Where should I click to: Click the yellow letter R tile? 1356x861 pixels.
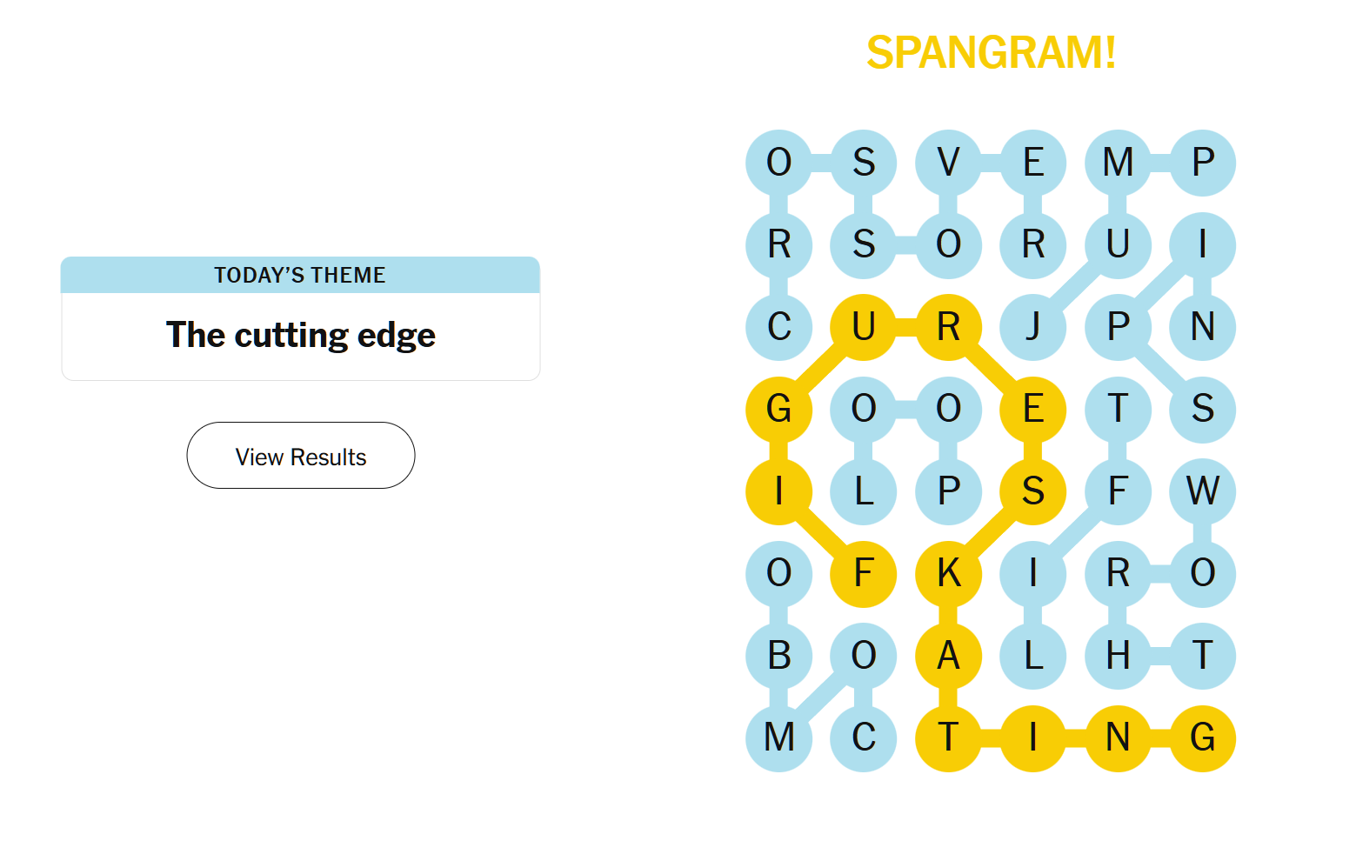tap(948, 327)
